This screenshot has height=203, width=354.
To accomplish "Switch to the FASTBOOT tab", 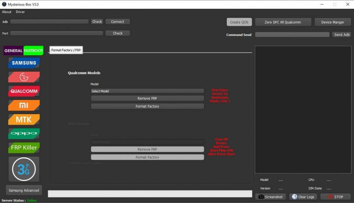I will [x=34, y=50].
